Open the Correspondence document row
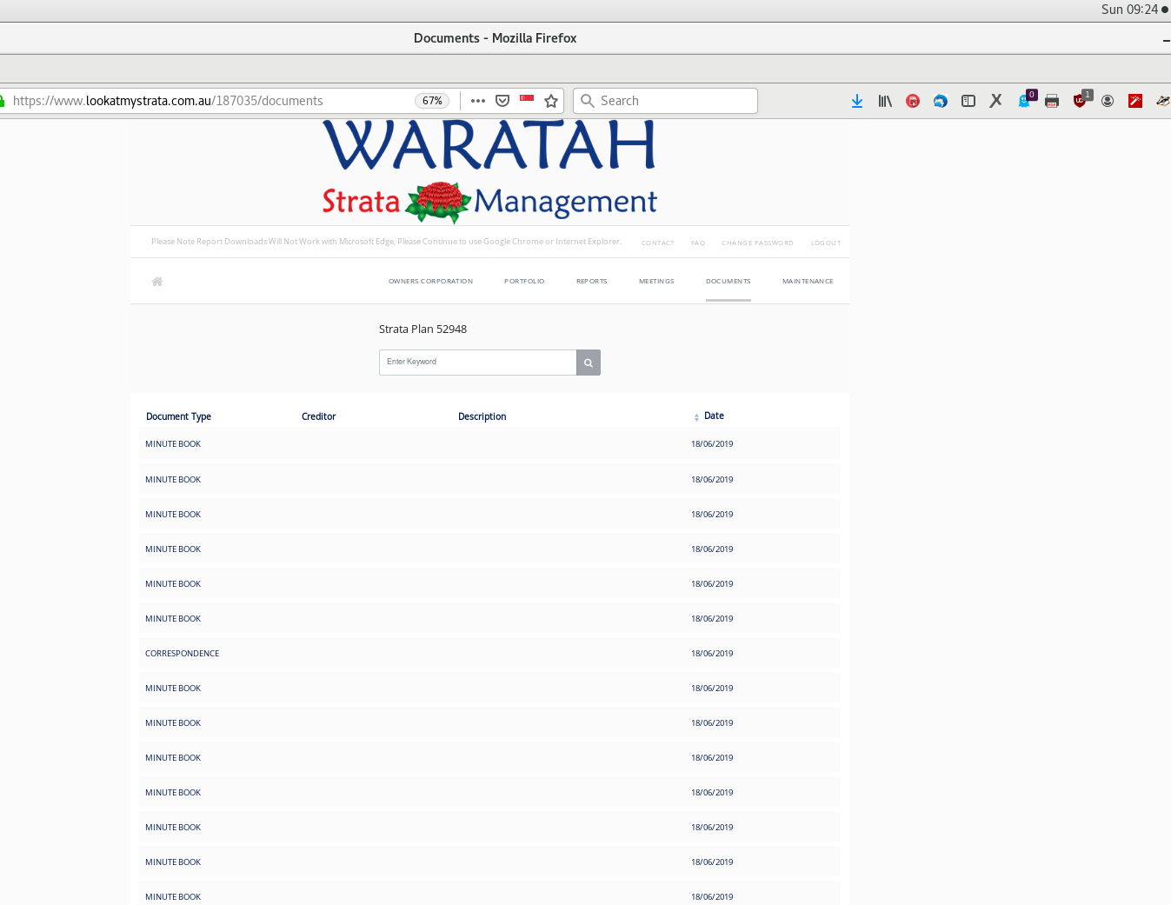This screenshot has height=905, width=1171. pos(183,654)
